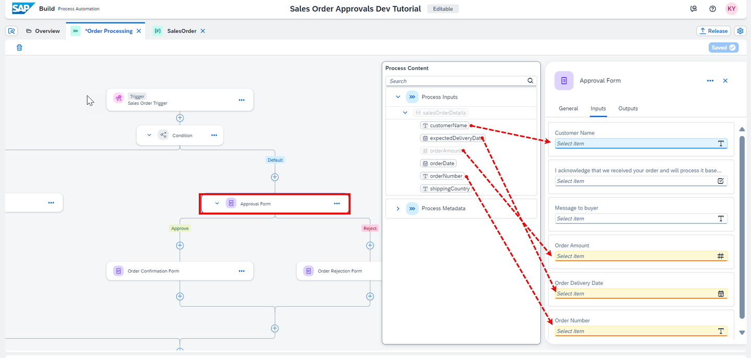Collapse the salesOrderDetails tree node
The image size is (751, 358).
pyautogui.click(x=405, y=113)
